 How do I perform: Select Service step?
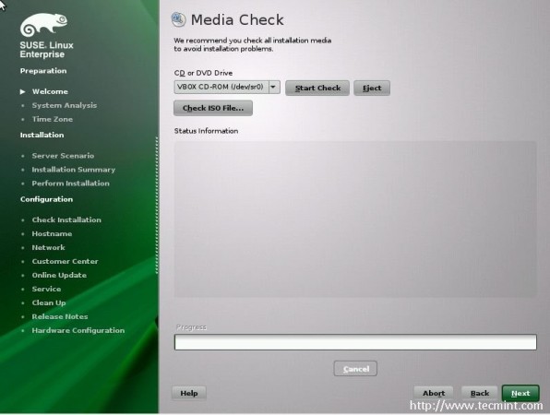point(46,290)
